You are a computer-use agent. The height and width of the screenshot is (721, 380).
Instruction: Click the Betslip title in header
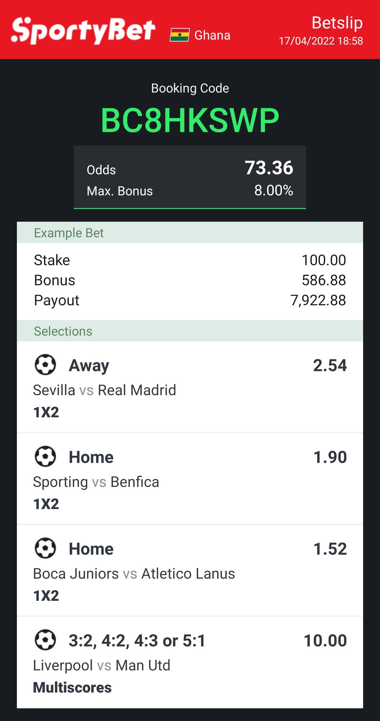[337, 23]
